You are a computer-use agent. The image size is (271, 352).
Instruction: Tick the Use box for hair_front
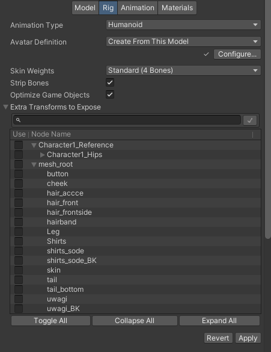pyautogui.click(x=19, y=203)
